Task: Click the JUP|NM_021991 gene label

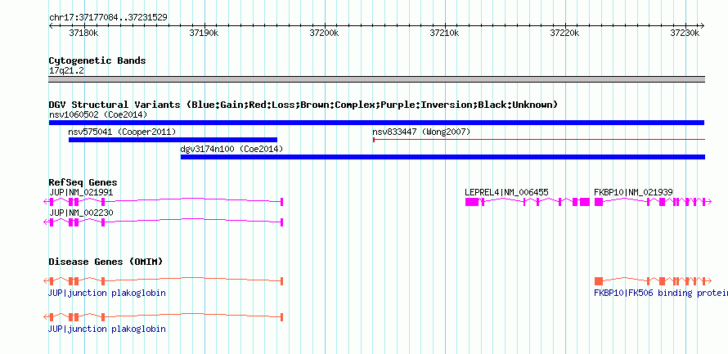Action: point(81,192)
